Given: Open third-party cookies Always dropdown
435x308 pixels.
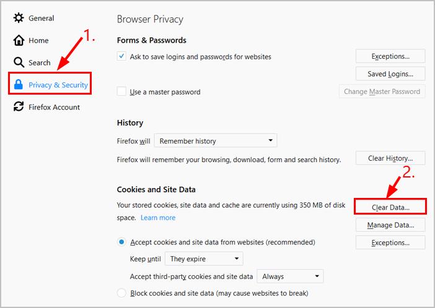Looking at the screenshot, I should 290,276.
